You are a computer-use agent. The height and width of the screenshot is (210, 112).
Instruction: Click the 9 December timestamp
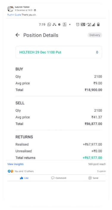24,10
